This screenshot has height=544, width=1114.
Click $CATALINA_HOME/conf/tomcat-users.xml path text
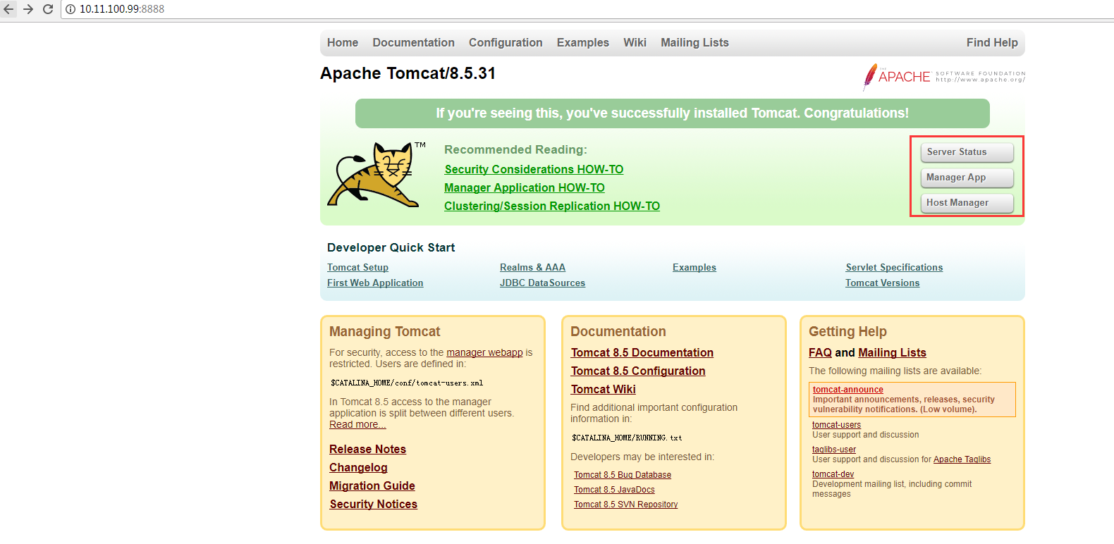pos(407,383)
